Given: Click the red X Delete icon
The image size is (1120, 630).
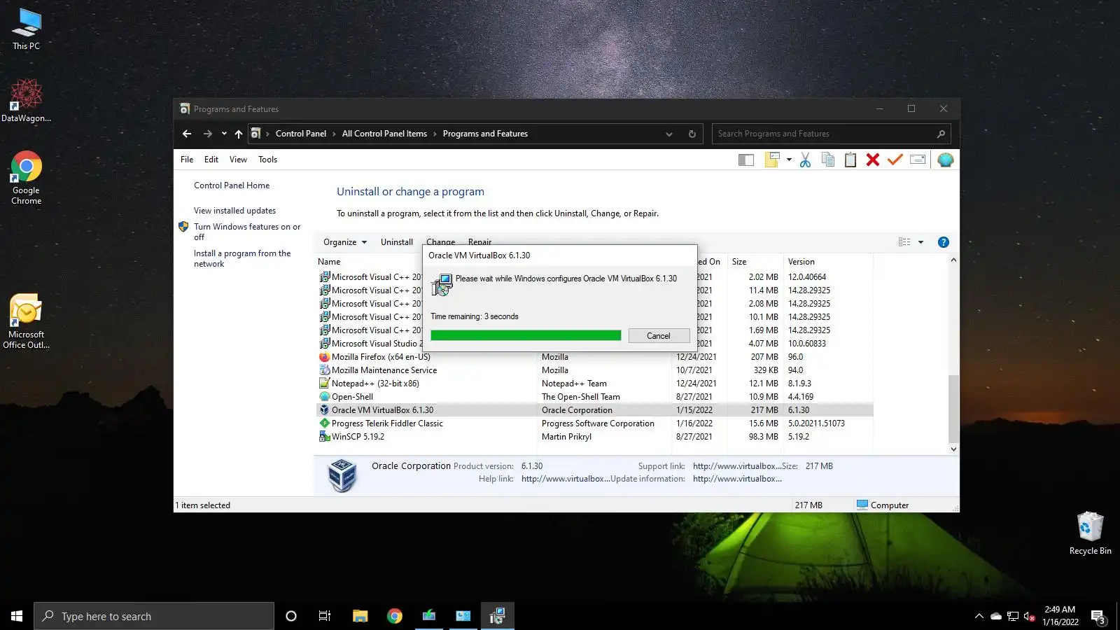Looking at the screenshot, I should pos(872,160).
